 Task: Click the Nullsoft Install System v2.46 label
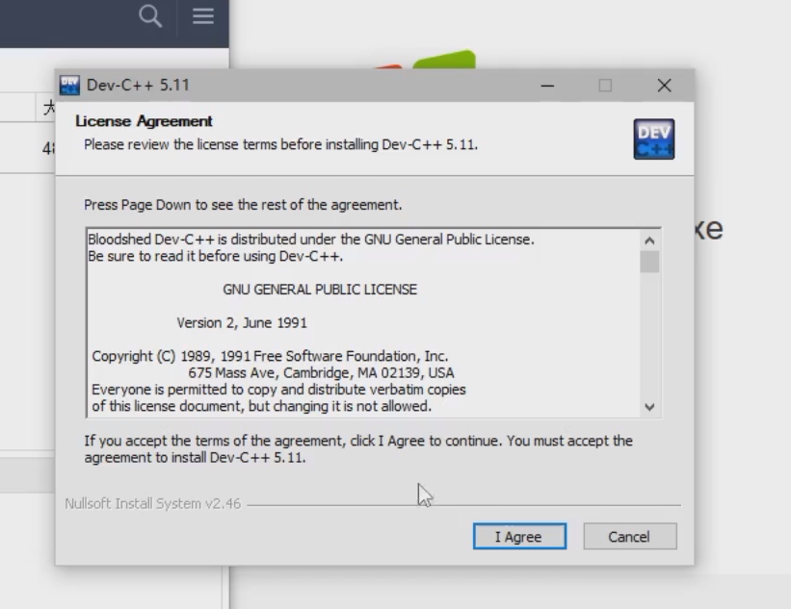[x=153, y=504]
